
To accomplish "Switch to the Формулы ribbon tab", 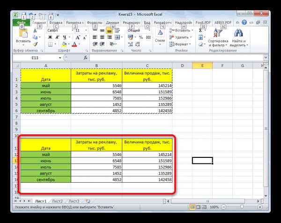I will click(x=95, y=22).
